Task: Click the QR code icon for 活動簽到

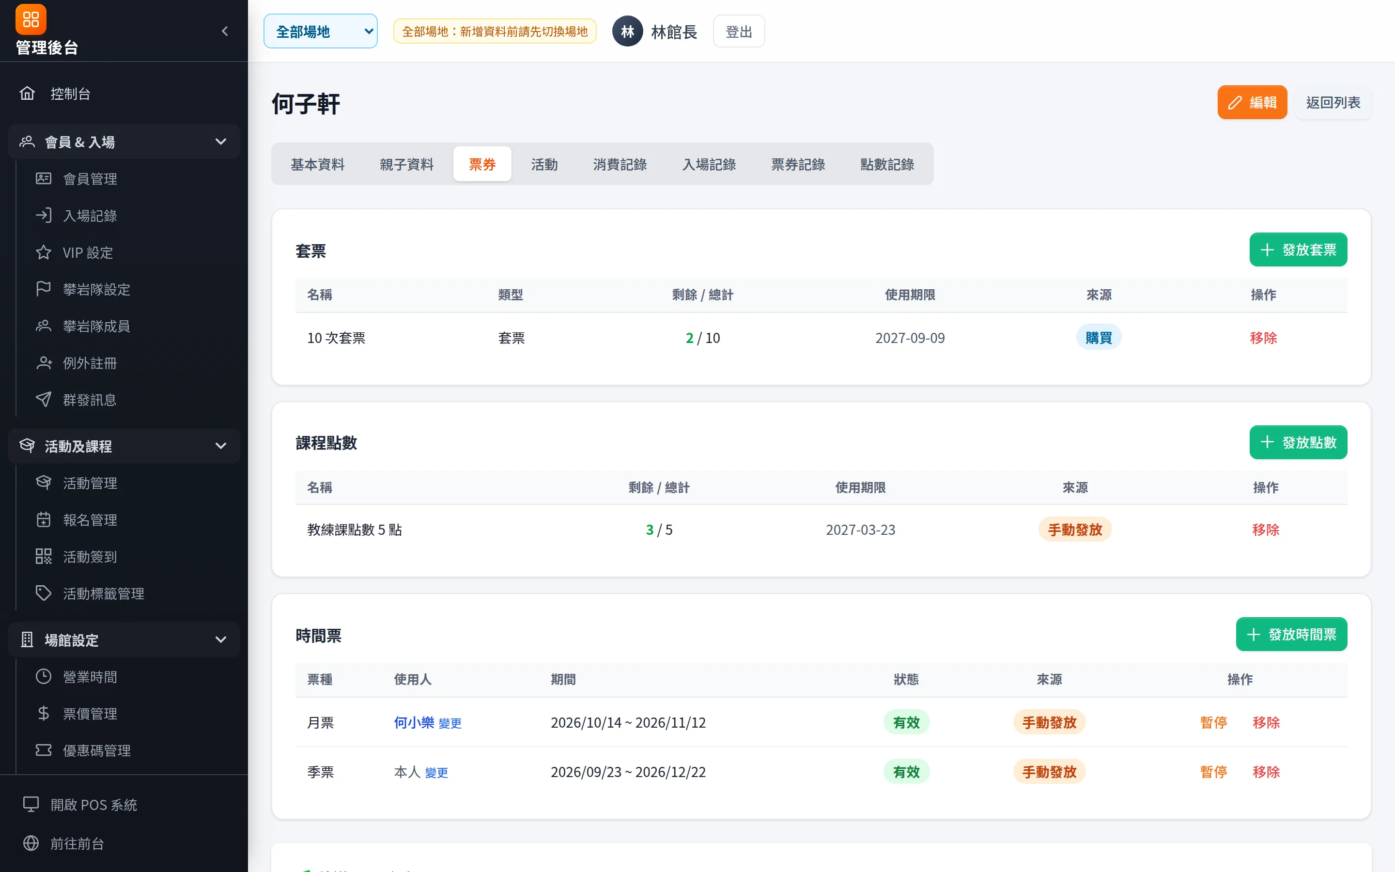Action: pyautogui.click(x=43, y=557)
